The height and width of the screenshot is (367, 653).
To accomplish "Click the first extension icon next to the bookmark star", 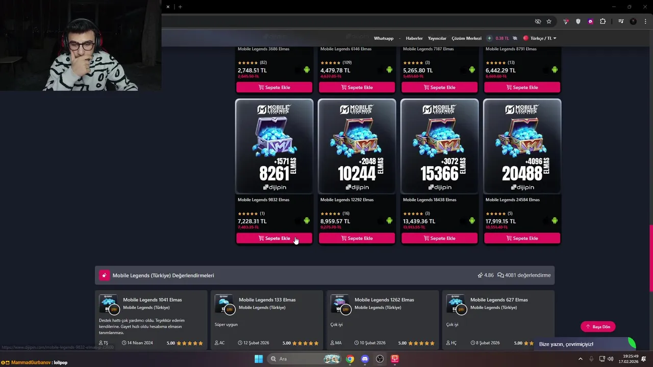I will coord(566,21).
